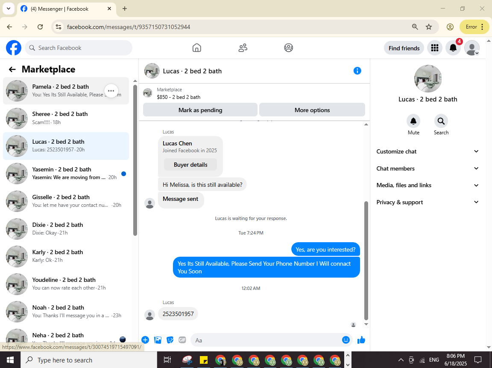Expand Privacy & support section
This screenshot has height=368, width=492.
[x=428, y=202]
